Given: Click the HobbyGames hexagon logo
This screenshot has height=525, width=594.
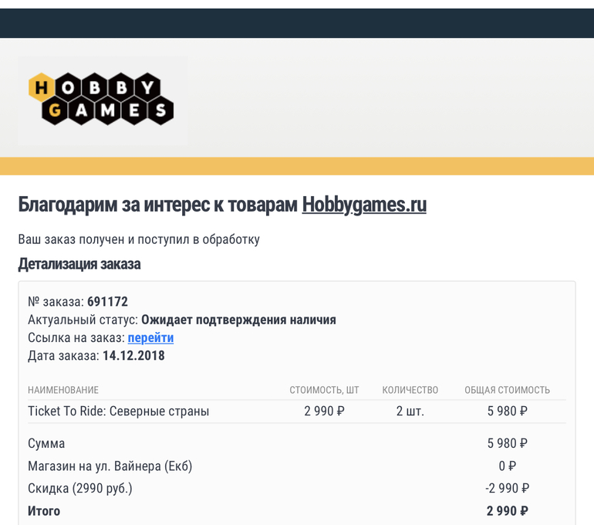Looking at the screenshot, I should [x=102, y=99].
